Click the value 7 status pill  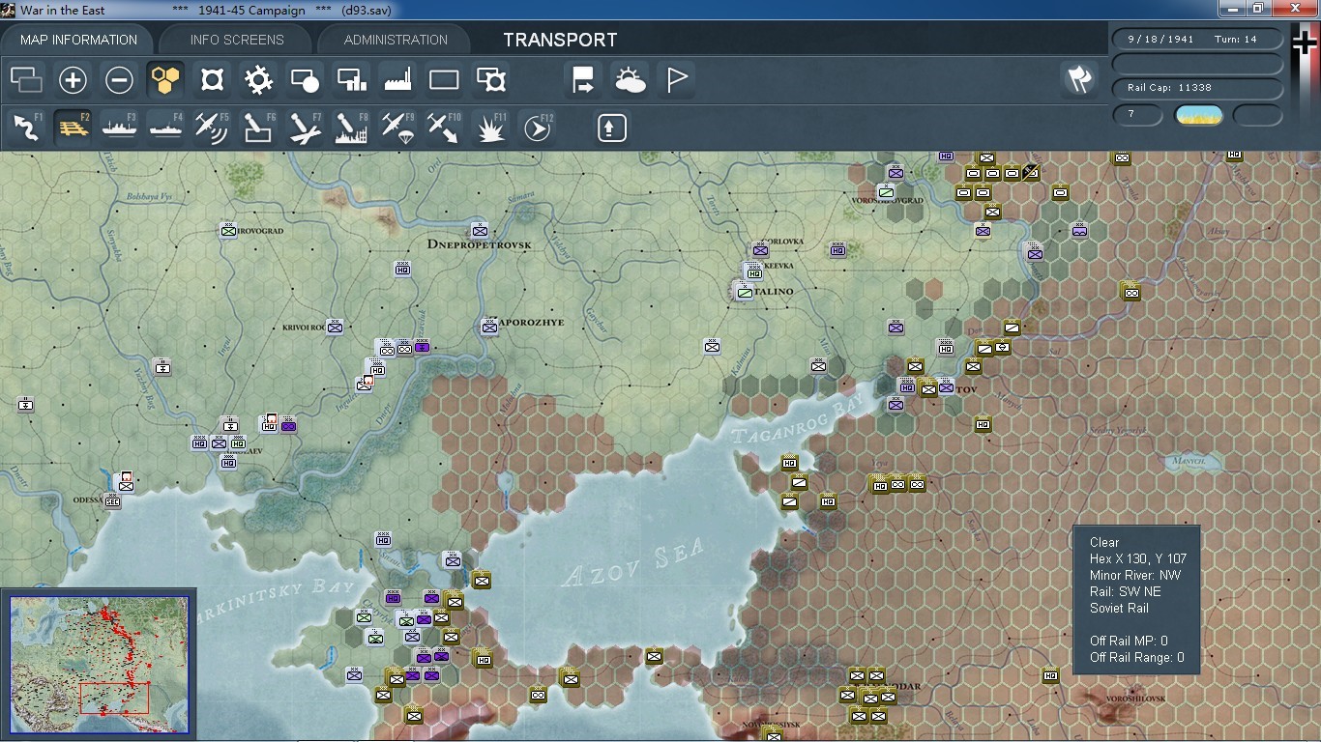1138,116
